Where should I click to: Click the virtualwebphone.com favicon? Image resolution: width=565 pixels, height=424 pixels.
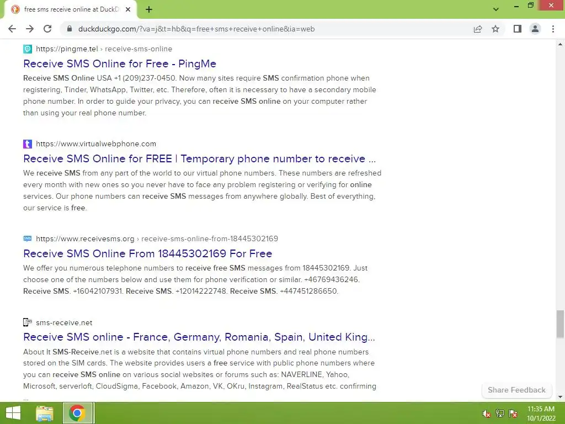(28, 144)
